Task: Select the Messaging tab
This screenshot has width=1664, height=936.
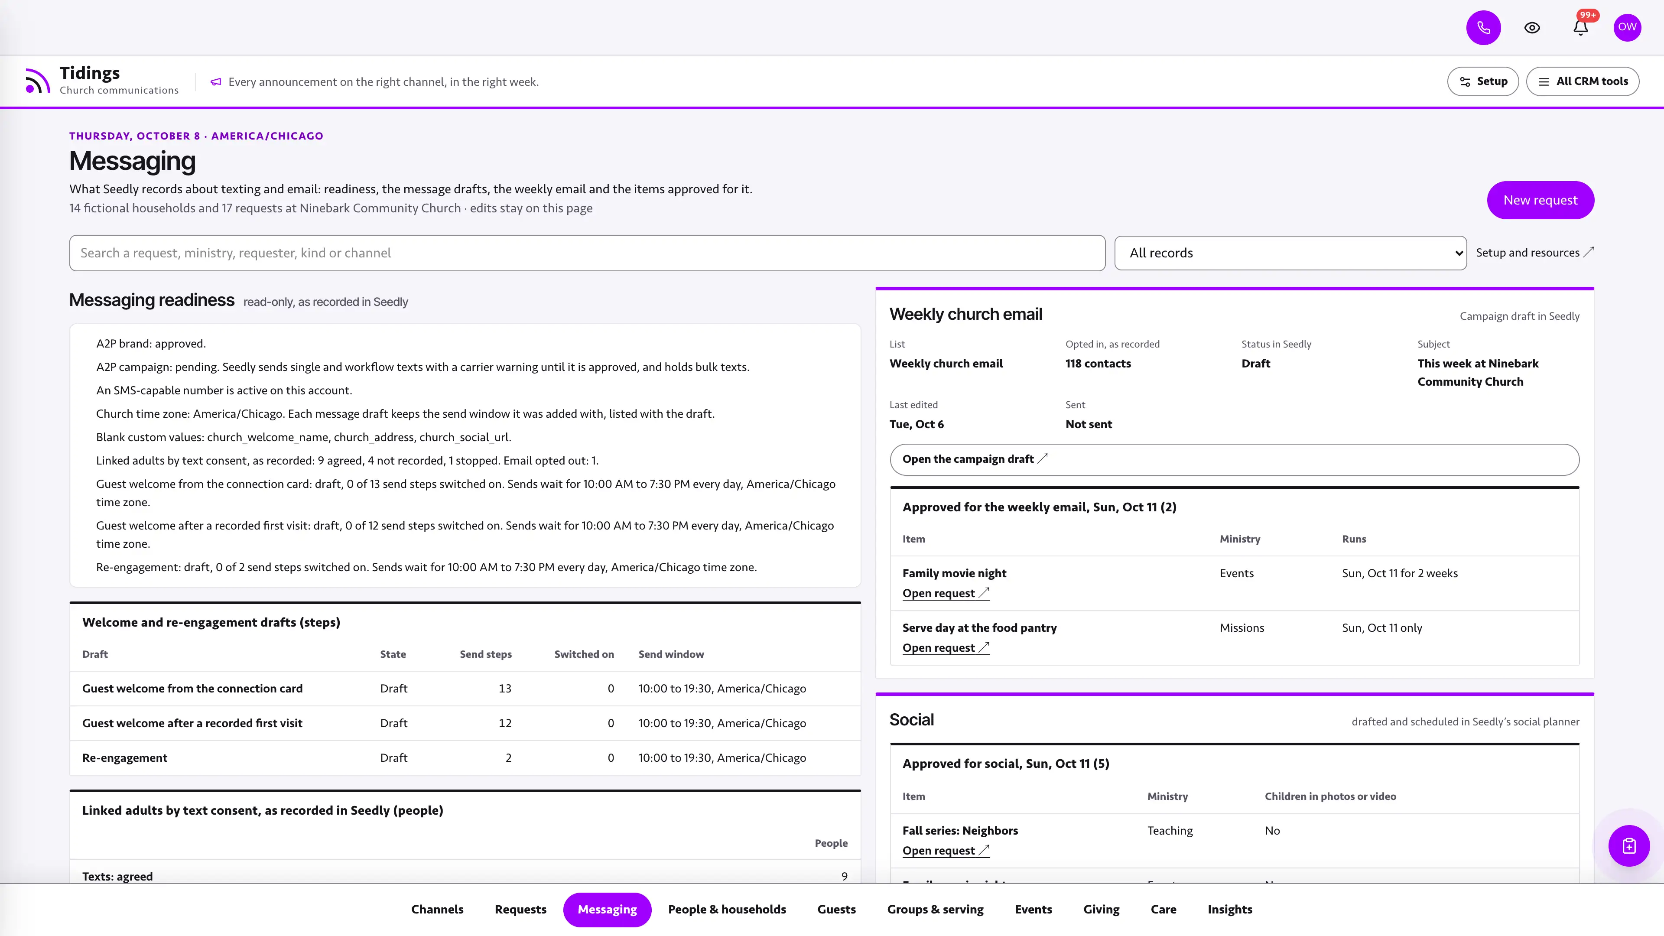Action: pyautogui.click(x=607, y=910)
